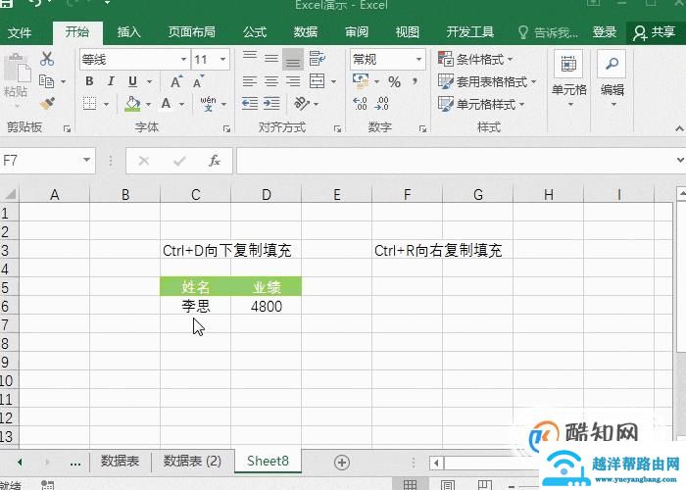Switch to 插入 tab

(x=128, y=32)
